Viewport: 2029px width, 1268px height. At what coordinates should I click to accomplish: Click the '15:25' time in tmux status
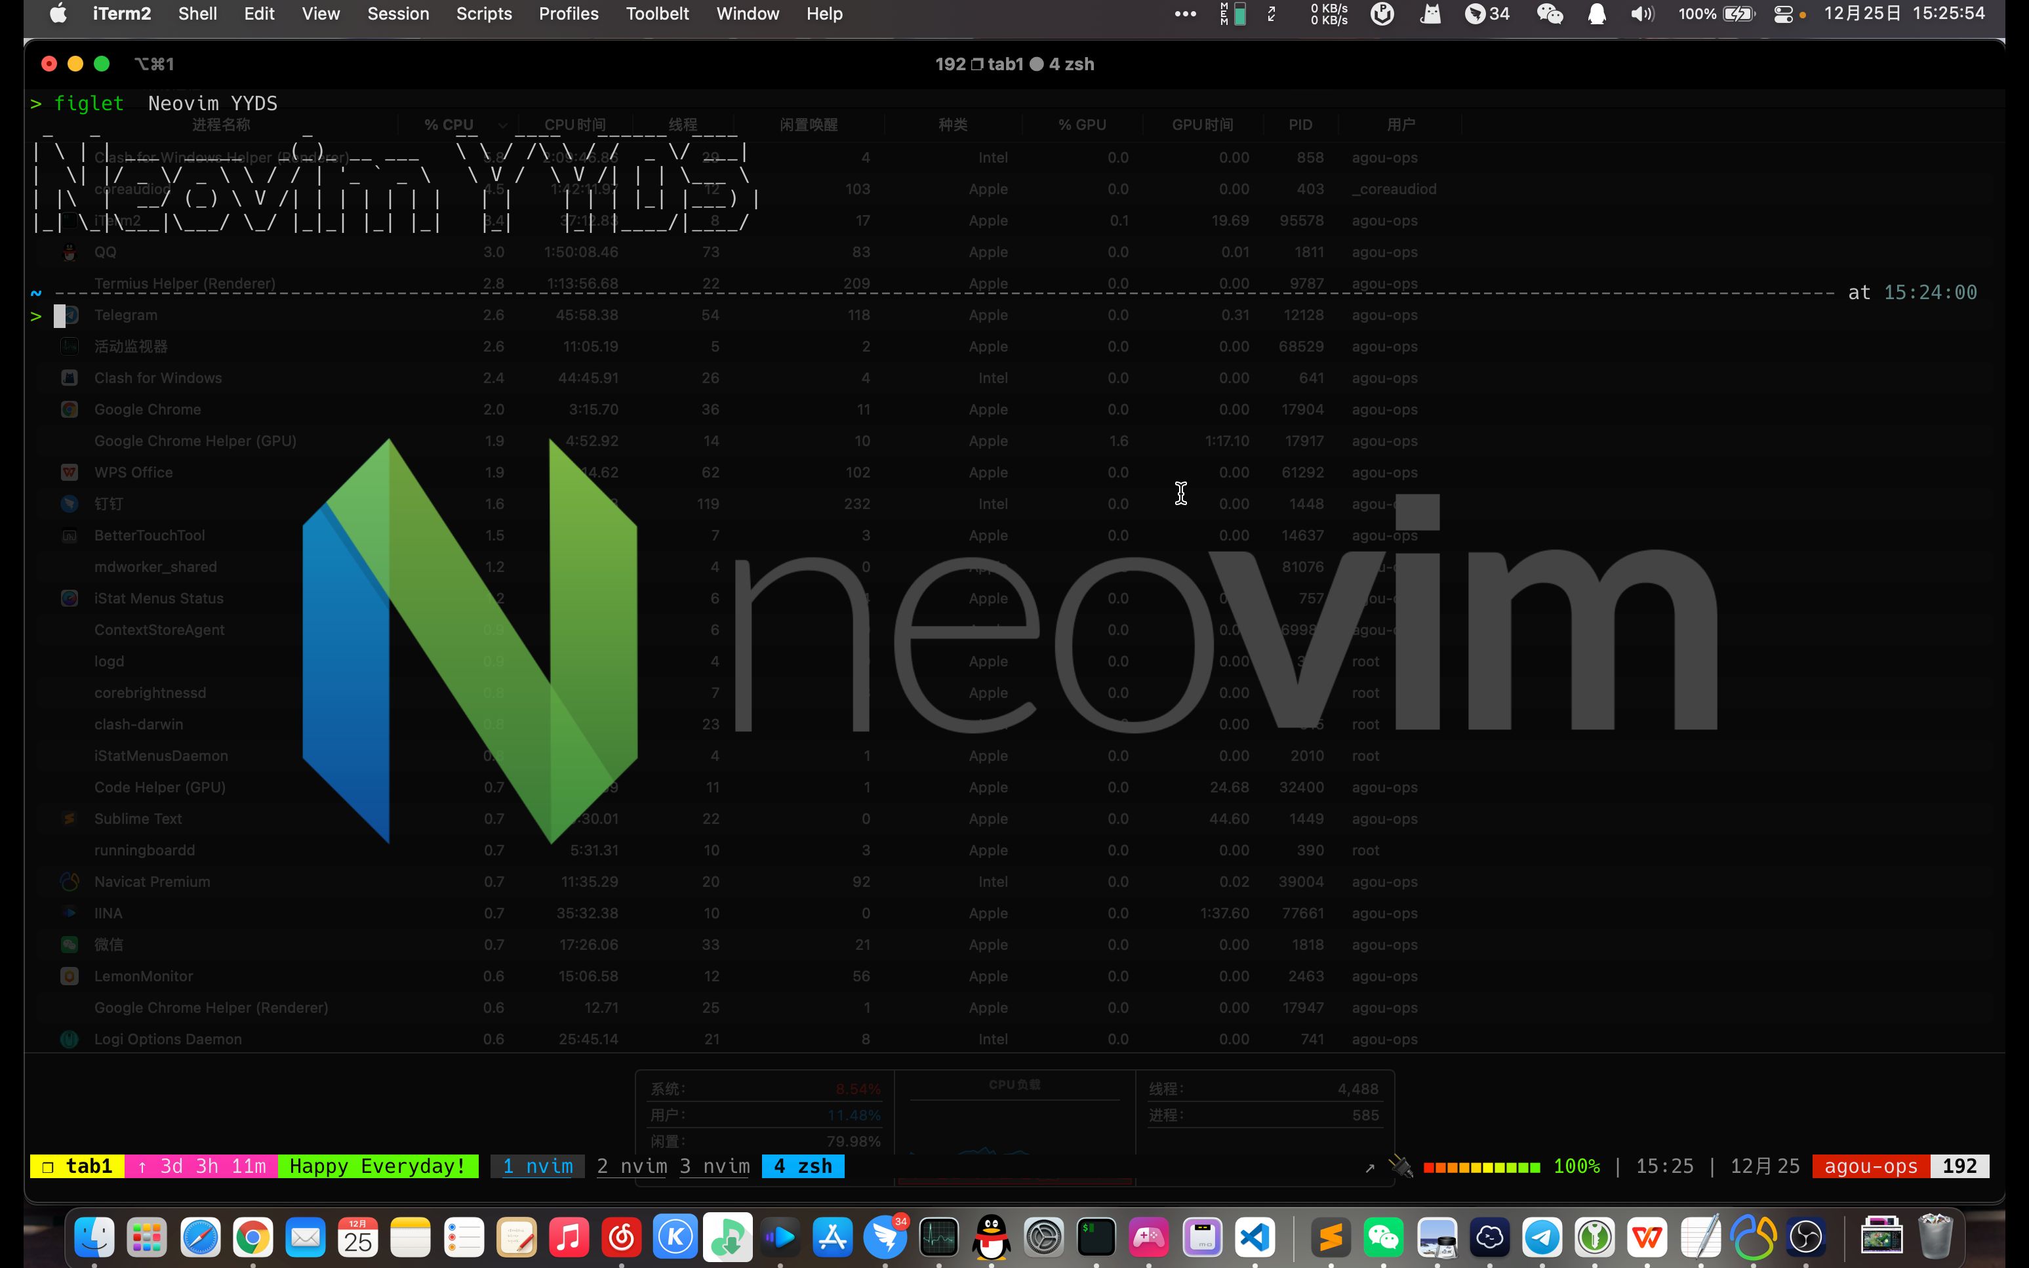coord(1664,1166)
